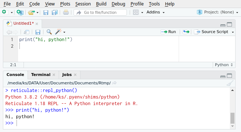Viewport: 241px width, 132px height.
Task: Click the 'hi, python!' console output
Action: 20,117
